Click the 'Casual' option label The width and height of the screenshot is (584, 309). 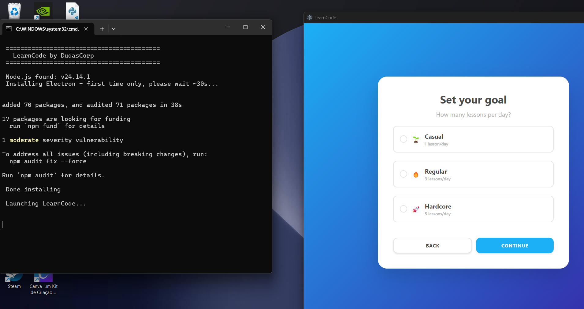434,137
